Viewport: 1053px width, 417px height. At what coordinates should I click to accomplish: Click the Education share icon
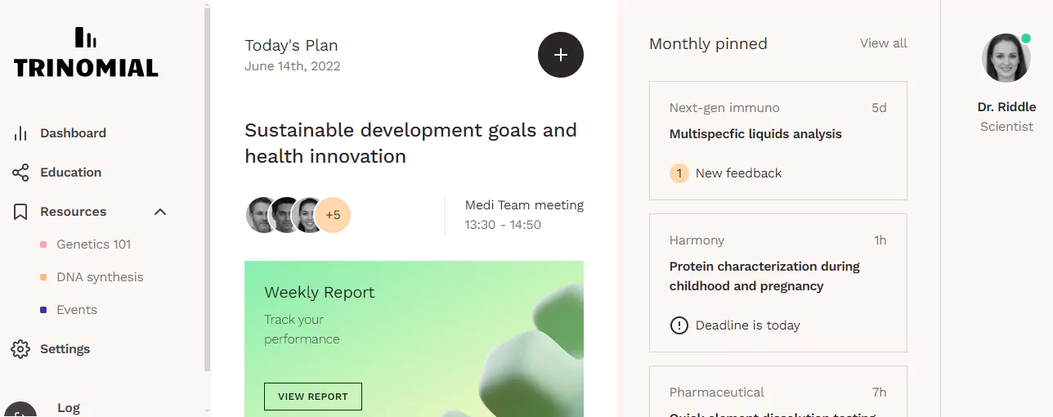pyautogui.click(x=20, y=173)
